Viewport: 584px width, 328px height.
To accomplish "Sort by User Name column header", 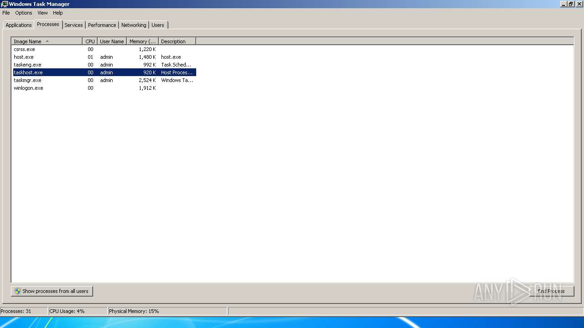I will (112, 41).
